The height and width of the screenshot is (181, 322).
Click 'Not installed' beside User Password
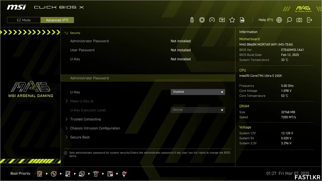click(x=180, y=50)
